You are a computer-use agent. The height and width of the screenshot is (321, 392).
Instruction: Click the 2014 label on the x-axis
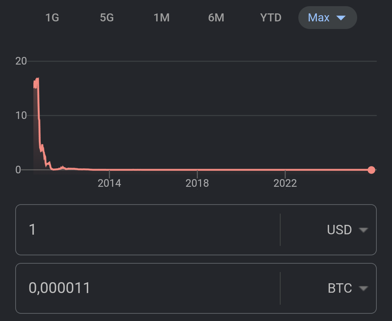[x=109, y=183]
